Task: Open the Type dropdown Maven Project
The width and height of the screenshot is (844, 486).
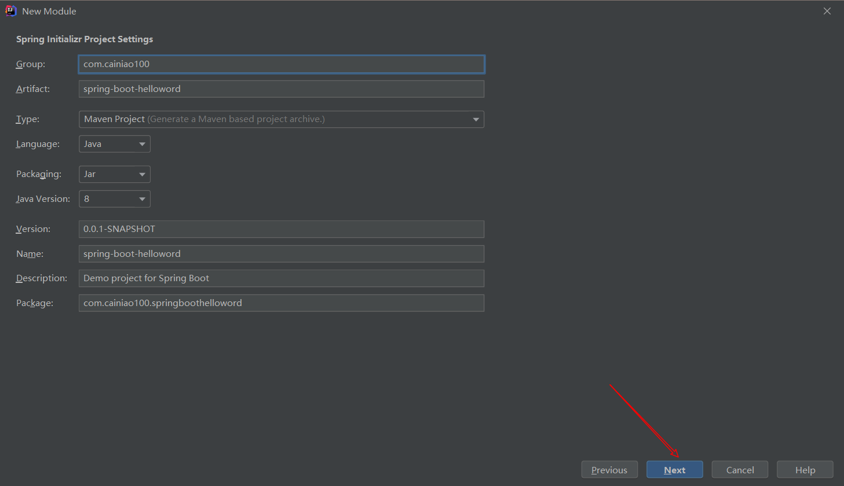Action: [x=282, y=119]
